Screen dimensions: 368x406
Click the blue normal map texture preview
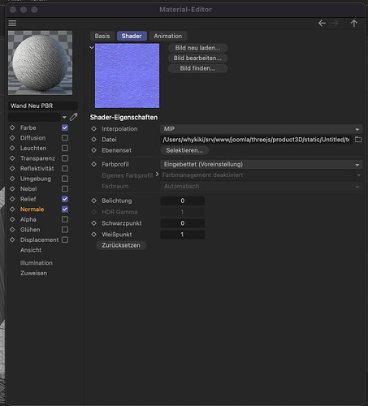point(127,76)
